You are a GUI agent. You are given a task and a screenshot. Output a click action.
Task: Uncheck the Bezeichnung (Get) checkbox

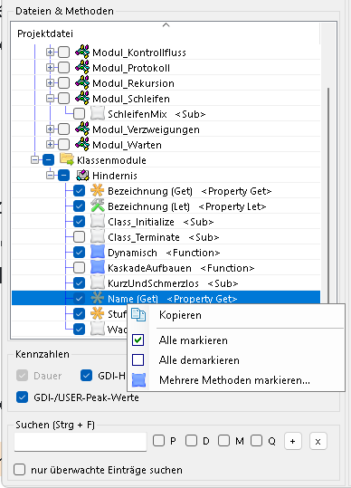click(x=79, y=190)
